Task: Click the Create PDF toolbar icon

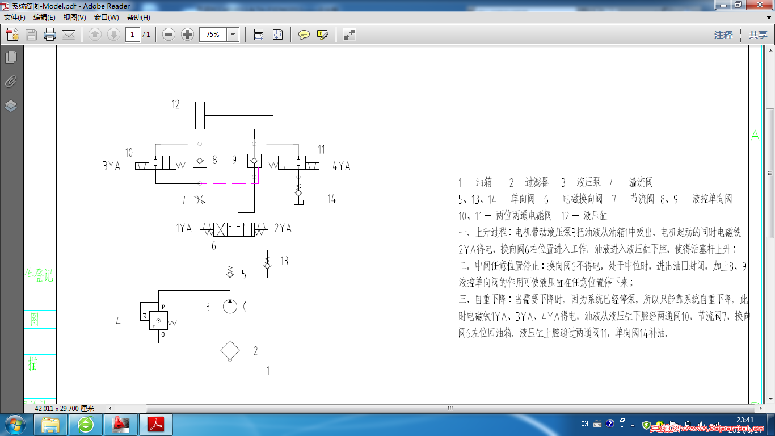Action: point(12,34)
